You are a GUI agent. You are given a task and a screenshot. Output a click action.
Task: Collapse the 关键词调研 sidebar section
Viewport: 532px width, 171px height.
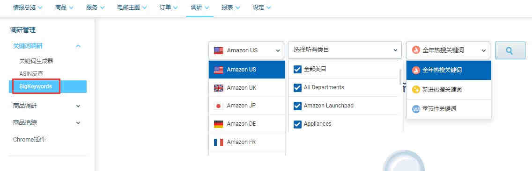46,46
